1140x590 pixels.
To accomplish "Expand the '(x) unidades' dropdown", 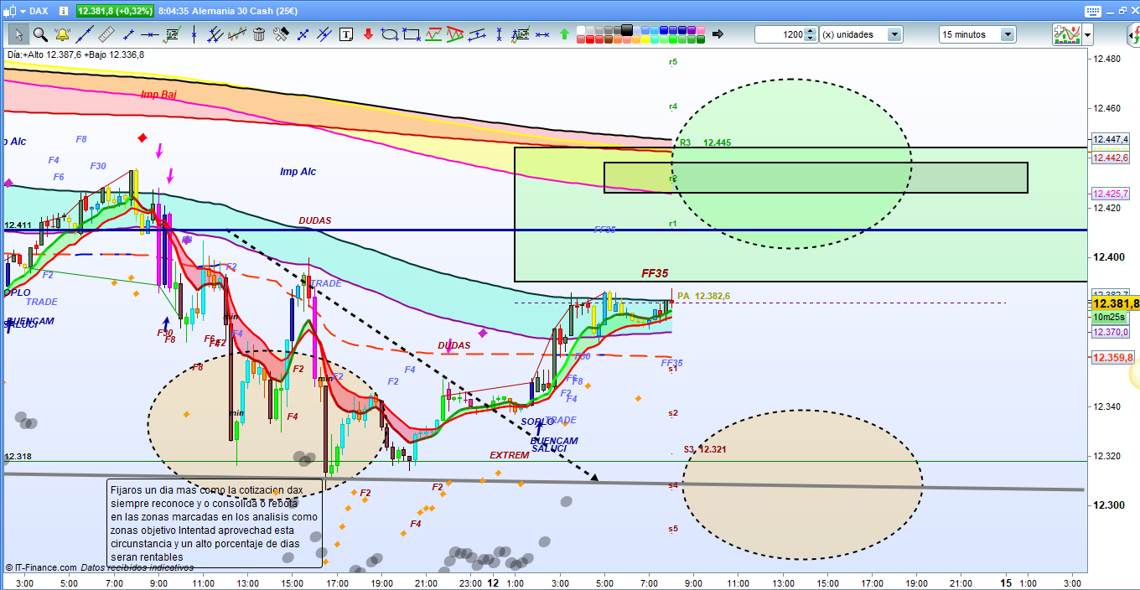I will click(894, 34).
